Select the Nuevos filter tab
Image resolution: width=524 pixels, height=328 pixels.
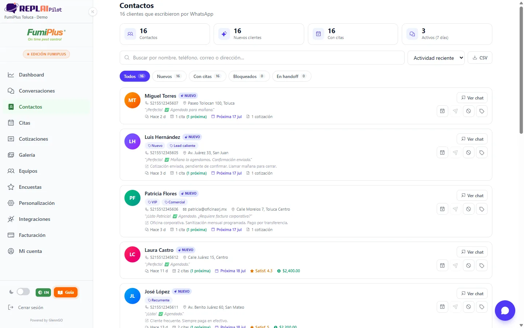point(169,76)
